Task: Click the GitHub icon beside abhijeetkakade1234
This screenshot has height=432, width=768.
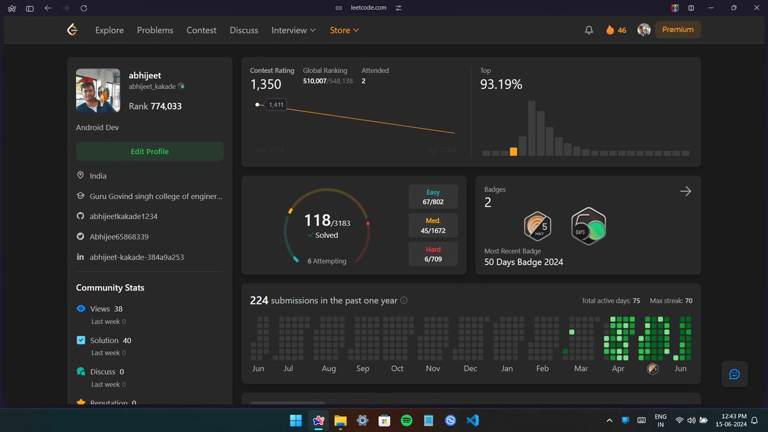Action: click(x=81, y=216)
